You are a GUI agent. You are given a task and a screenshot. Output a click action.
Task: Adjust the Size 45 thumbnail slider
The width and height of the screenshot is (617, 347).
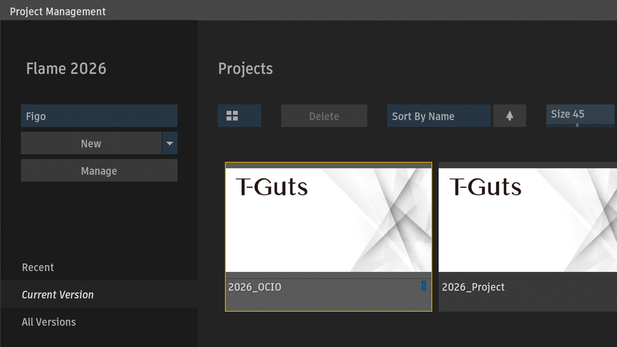(x=580, y=116)
